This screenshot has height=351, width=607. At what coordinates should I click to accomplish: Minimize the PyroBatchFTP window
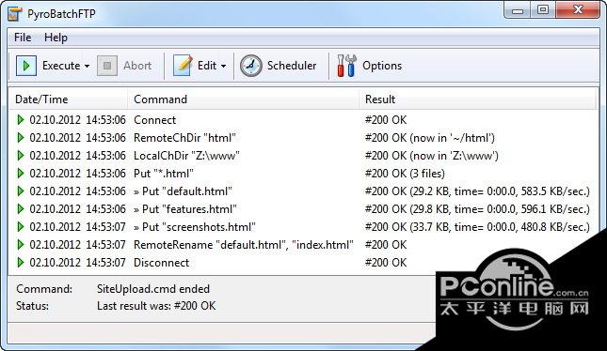(518, 10)
